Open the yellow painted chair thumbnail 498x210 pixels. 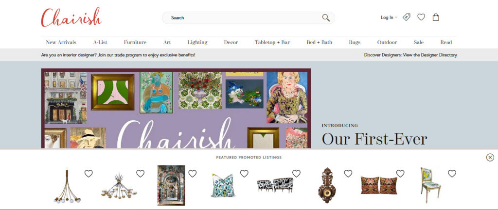[x=431, y=185]
